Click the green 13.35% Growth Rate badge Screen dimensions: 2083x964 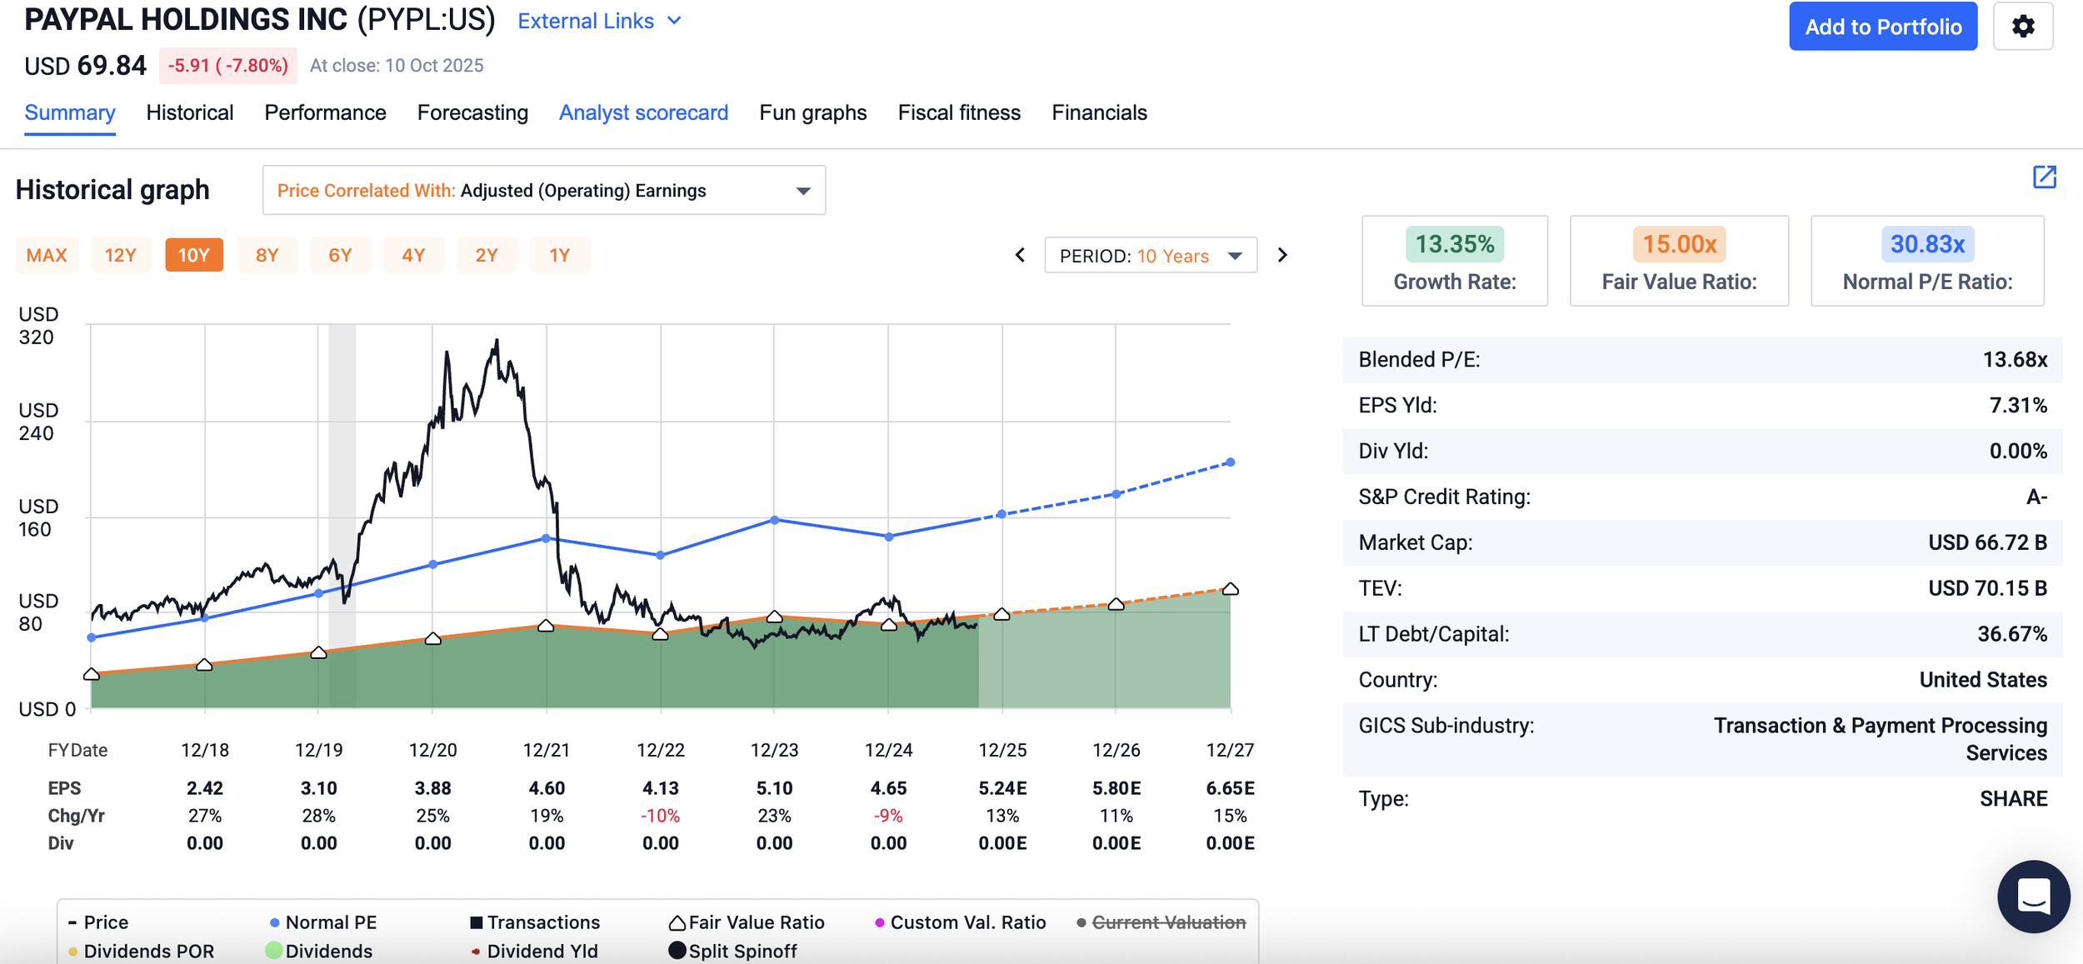(1455, 244)
